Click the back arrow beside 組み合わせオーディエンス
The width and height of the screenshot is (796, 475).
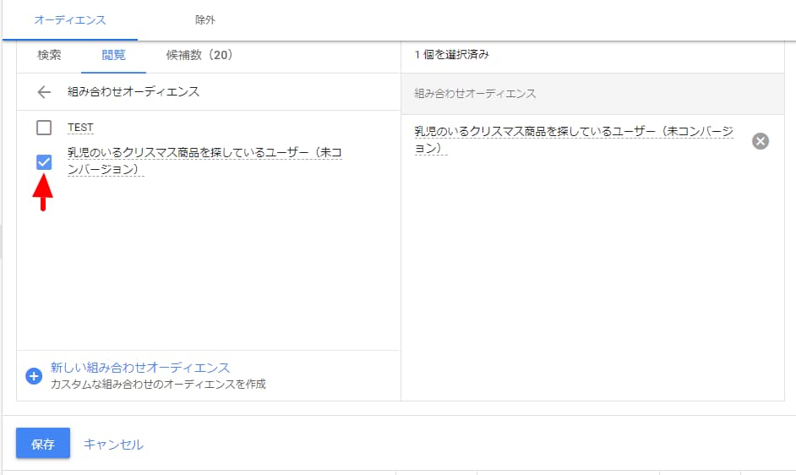click(x=44, y=92)
